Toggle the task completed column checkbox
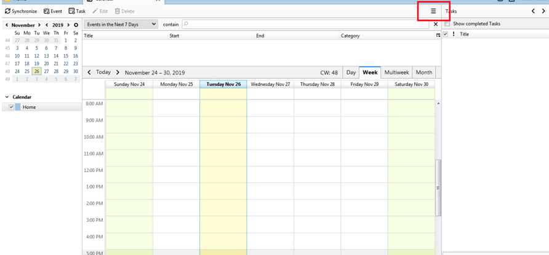 click(446, 34)
